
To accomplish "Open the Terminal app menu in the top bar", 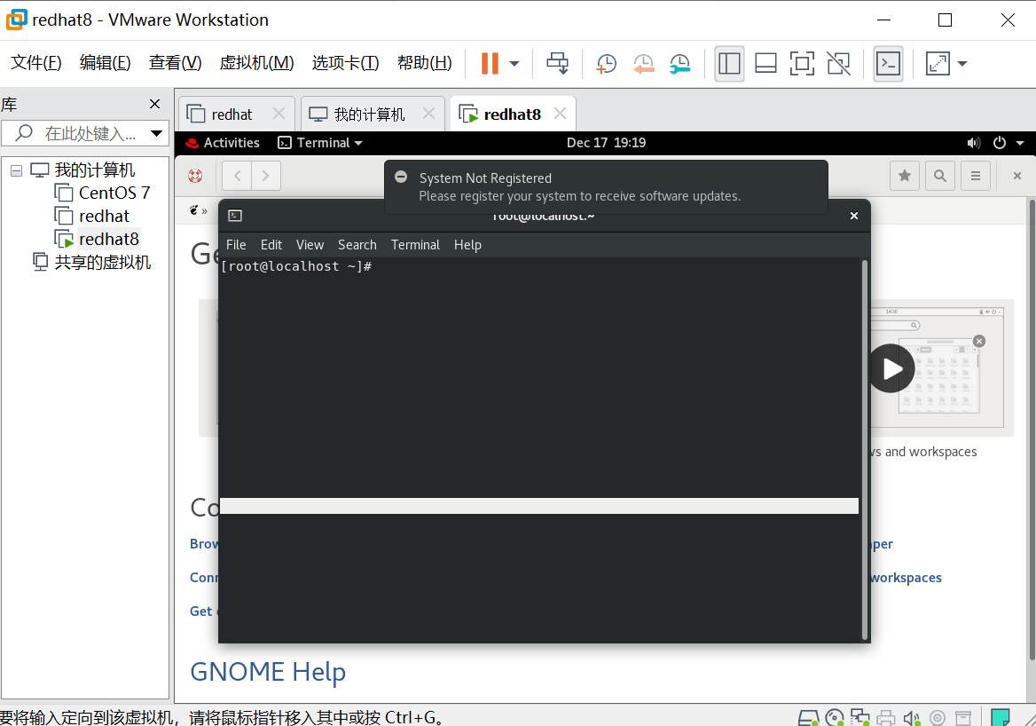I will 320,143.
